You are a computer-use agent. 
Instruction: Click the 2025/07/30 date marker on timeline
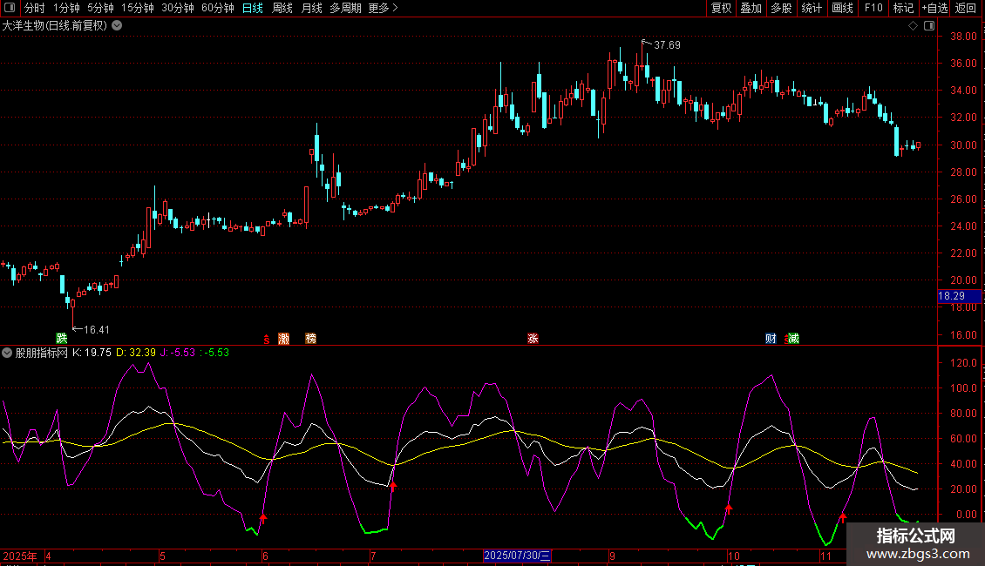pos(516,556)
